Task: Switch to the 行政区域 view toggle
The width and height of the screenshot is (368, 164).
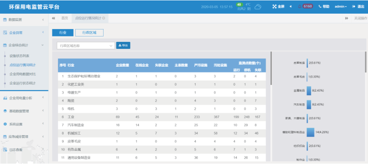Action: tap(89, 33)
